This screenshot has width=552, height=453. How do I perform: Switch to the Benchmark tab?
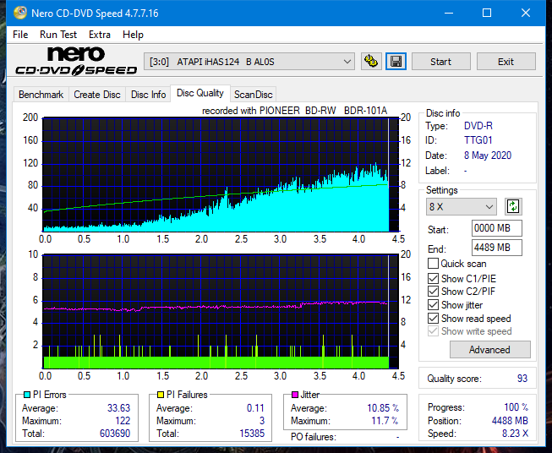(41, 95)
